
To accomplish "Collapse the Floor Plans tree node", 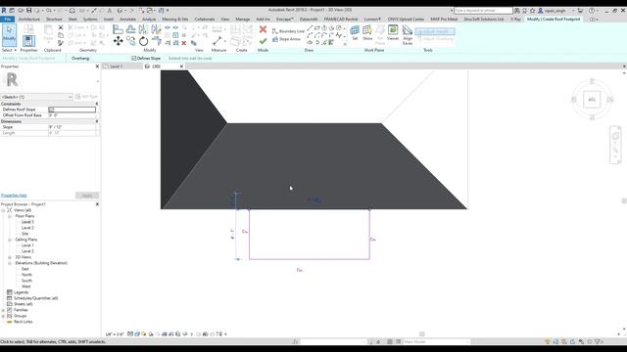I will click(x=10, y=216).
